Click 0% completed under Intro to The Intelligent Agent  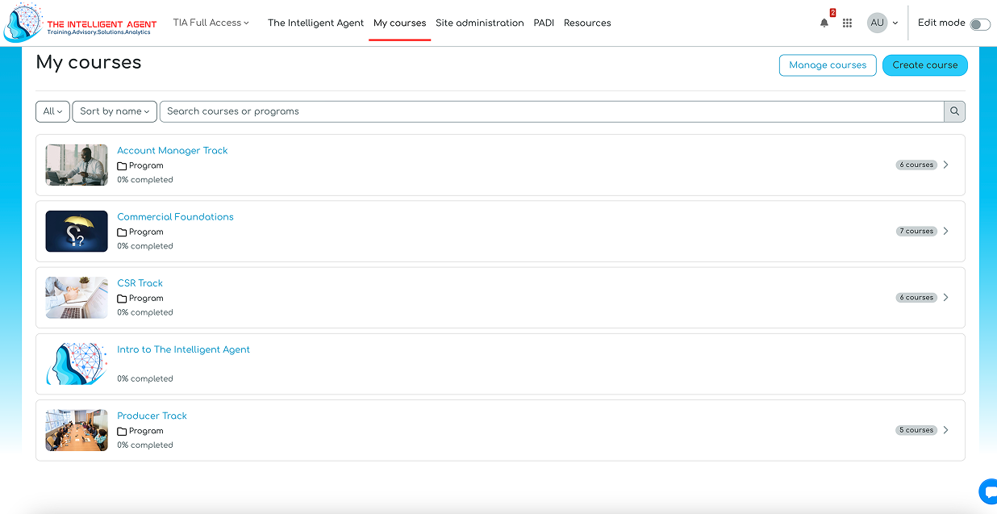point(145,378)
